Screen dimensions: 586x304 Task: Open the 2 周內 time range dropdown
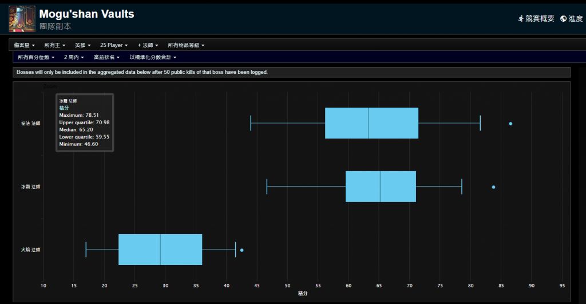point(74,57)
